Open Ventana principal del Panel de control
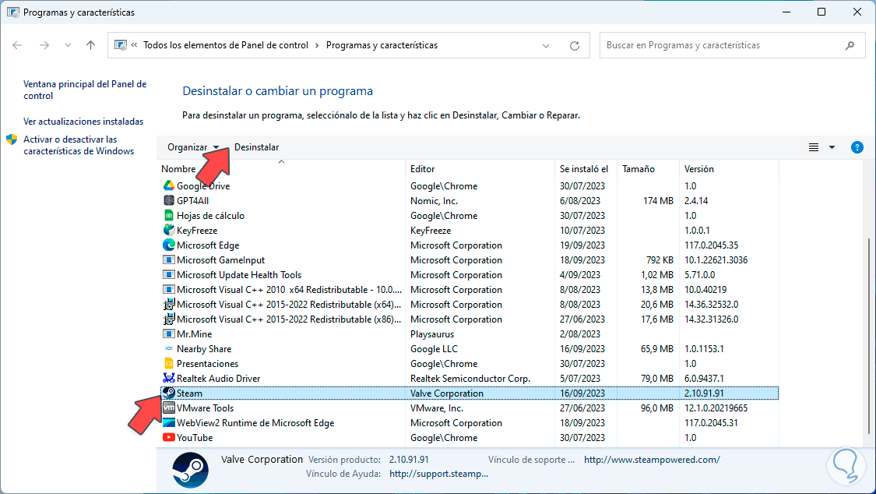This screenshot has height=494, width=876. [85, 90]
